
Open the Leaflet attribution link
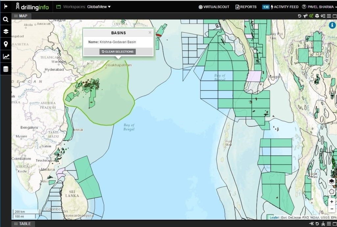click(274, 217)
